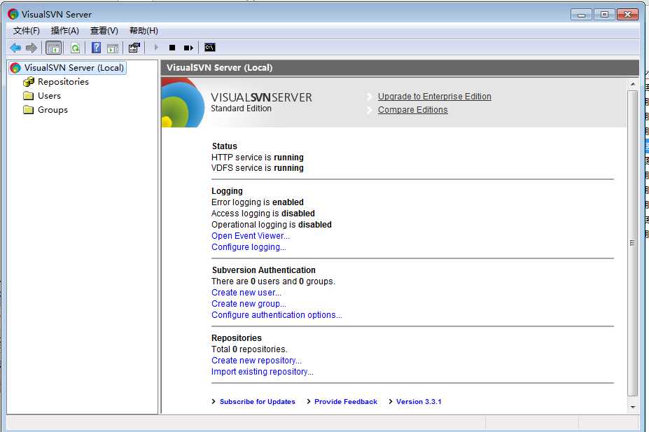Image resolution: width=649 pixels, height=432 pixels.
Task: Click the vertical scrollbar thumb
Action: [632, 243]
